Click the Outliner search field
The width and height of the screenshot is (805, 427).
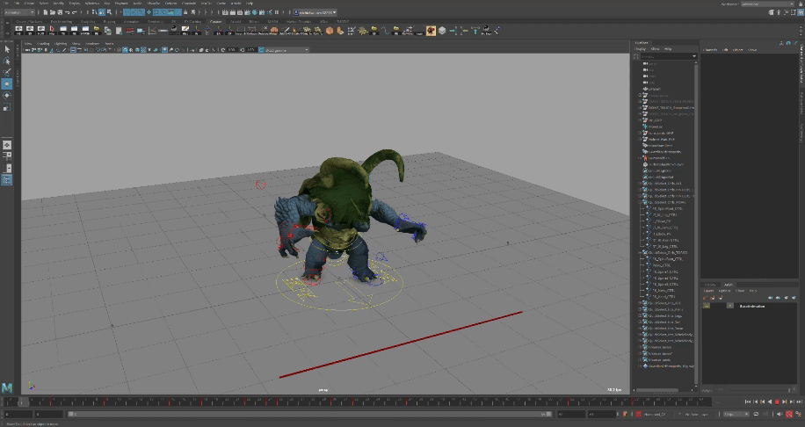coord(664,56)
